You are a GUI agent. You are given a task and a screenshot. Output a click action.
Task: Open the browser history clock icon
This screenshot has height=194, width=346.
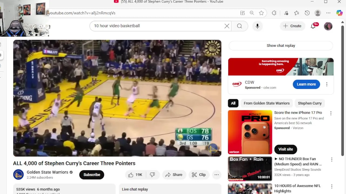click(307, 13)
